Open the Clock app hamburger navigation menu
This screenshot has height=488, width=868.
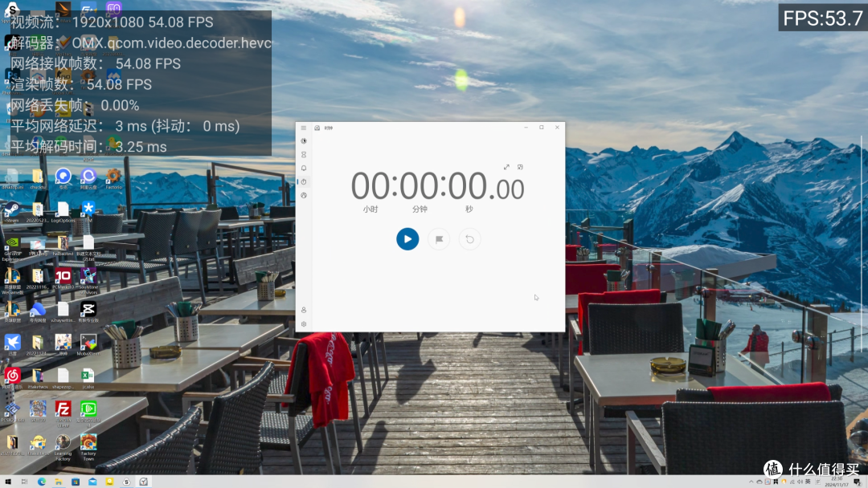coord(303,128)
